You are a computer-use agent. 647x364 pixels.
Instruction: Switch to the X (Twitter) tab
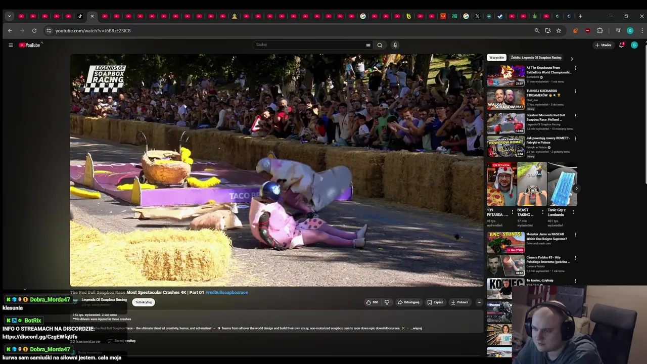[x=477, y=16]
